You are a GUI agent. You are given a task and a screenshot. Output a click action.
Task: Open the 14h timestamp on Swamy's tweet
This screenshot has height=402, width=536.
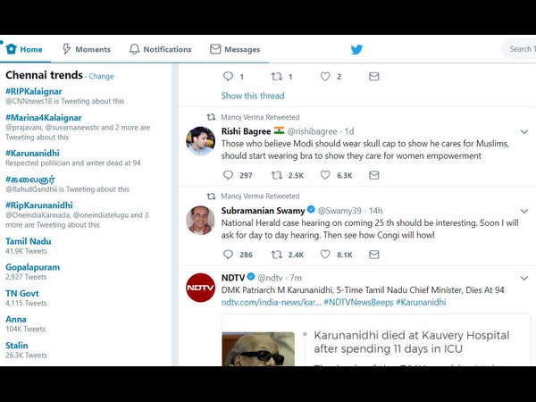pos(376,211)
